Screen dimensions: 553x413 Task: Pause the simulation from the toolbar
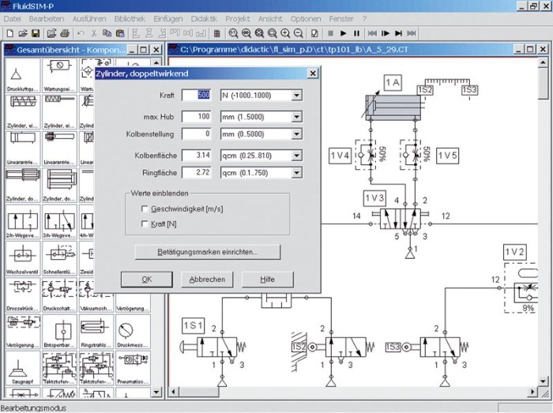coord(356,33)
